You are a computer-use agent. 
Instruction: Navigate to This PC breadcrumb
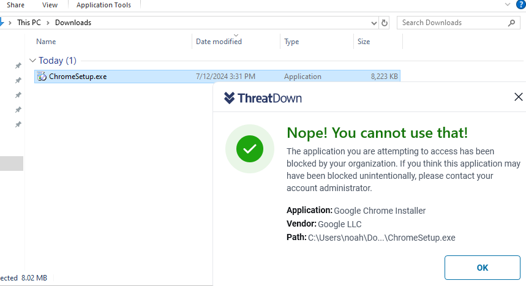[29, 23]
